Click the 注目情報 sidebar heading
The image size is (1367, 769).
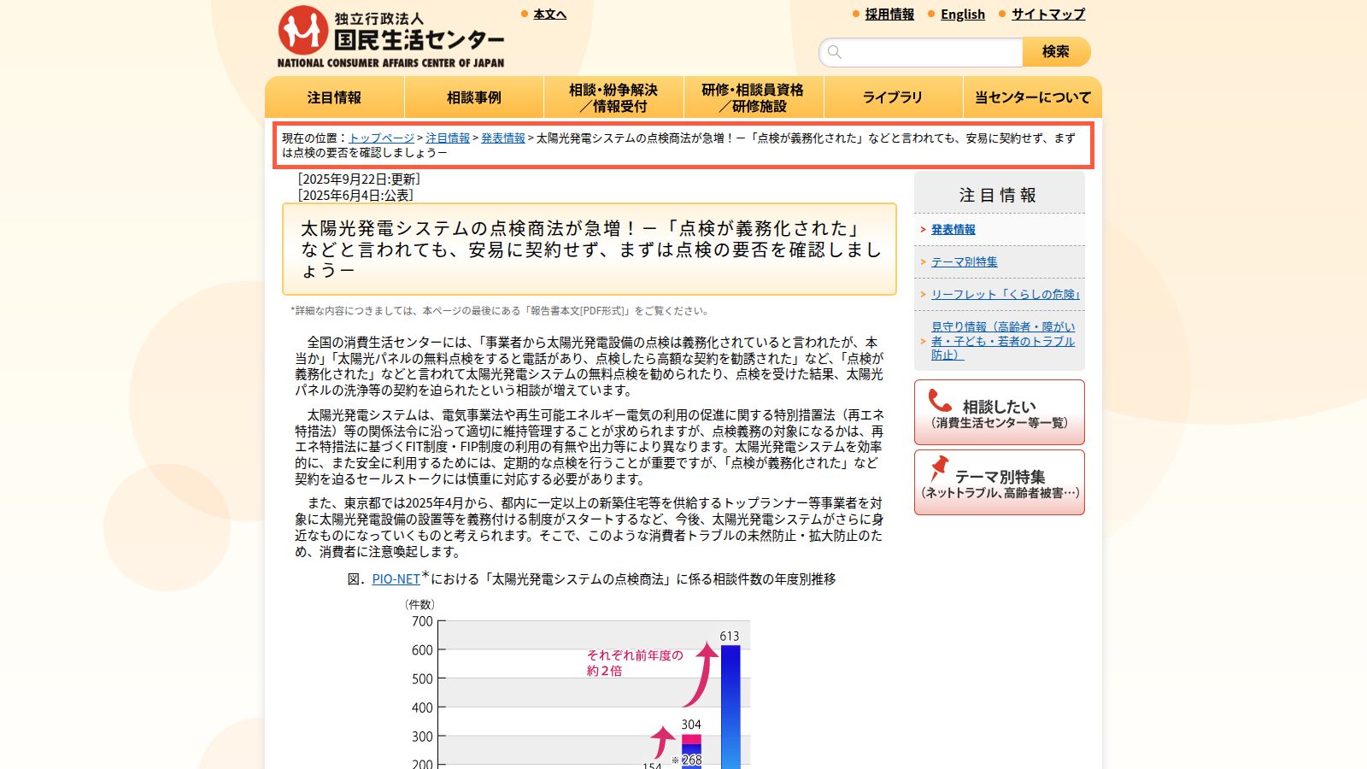point(998,196)
